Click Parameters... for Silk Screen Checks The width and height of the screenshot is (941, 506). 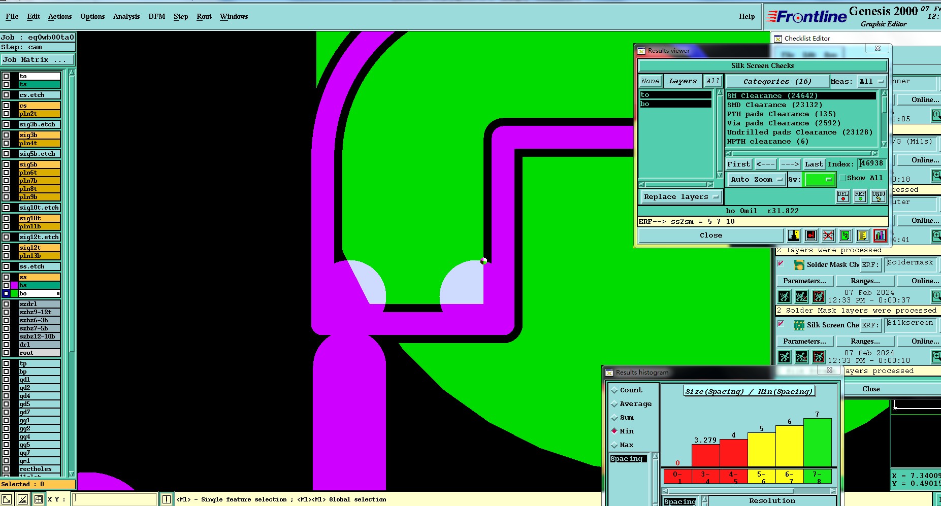coord(804,342)
